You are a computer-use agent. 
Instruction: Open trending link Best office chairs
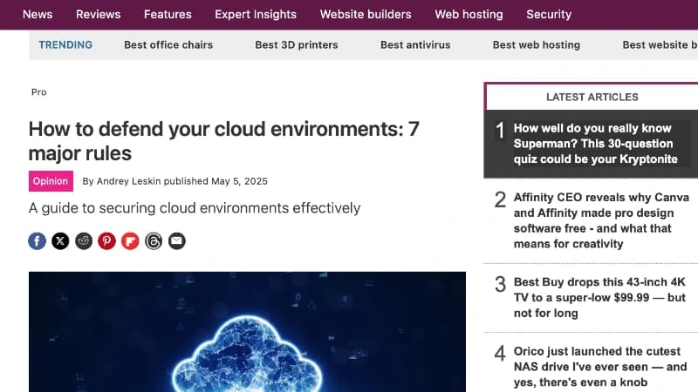[168, 45]
